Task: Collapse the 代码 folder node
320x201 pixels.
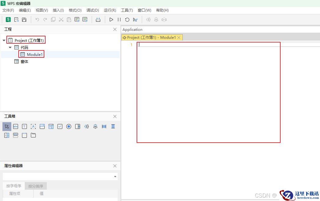Action: (x=10, y=47)
